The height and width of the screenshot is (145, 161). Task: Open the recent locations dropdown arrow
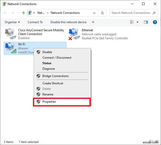tap(18, 13)
